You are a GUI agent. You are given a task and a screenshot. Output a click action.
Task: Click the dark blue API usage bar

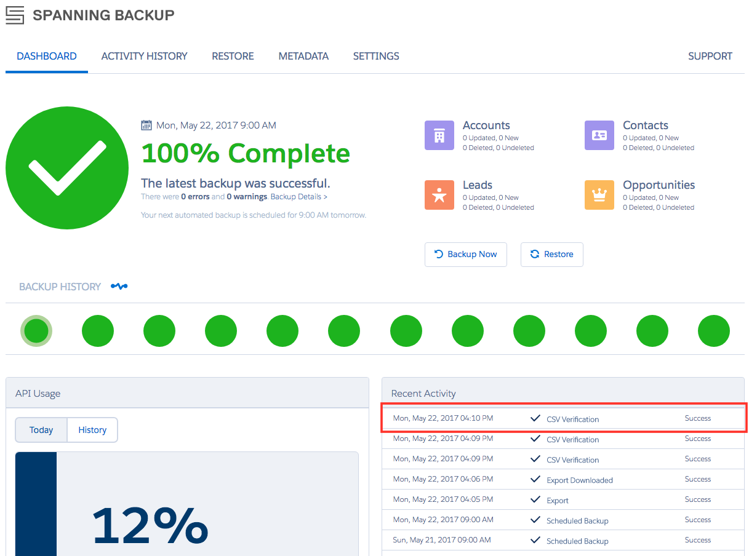36,504
